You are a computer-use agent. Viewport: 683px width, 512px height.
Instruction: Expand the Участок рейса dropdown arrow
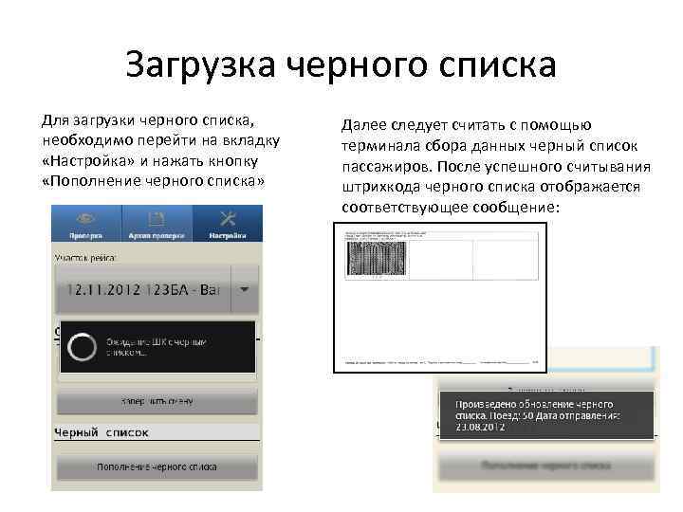[x=245, y=289]
